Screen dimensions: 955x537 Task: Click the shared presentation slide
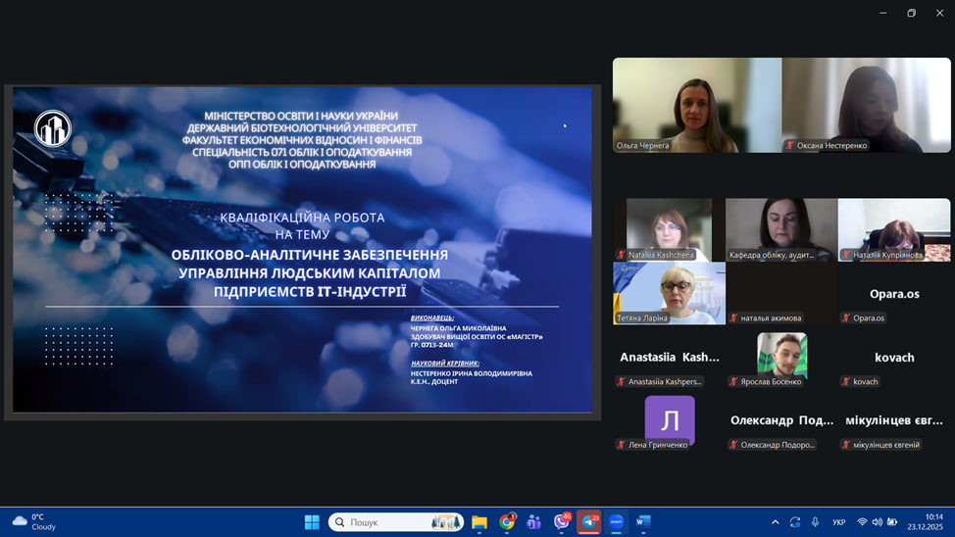(x=302, y=250)
